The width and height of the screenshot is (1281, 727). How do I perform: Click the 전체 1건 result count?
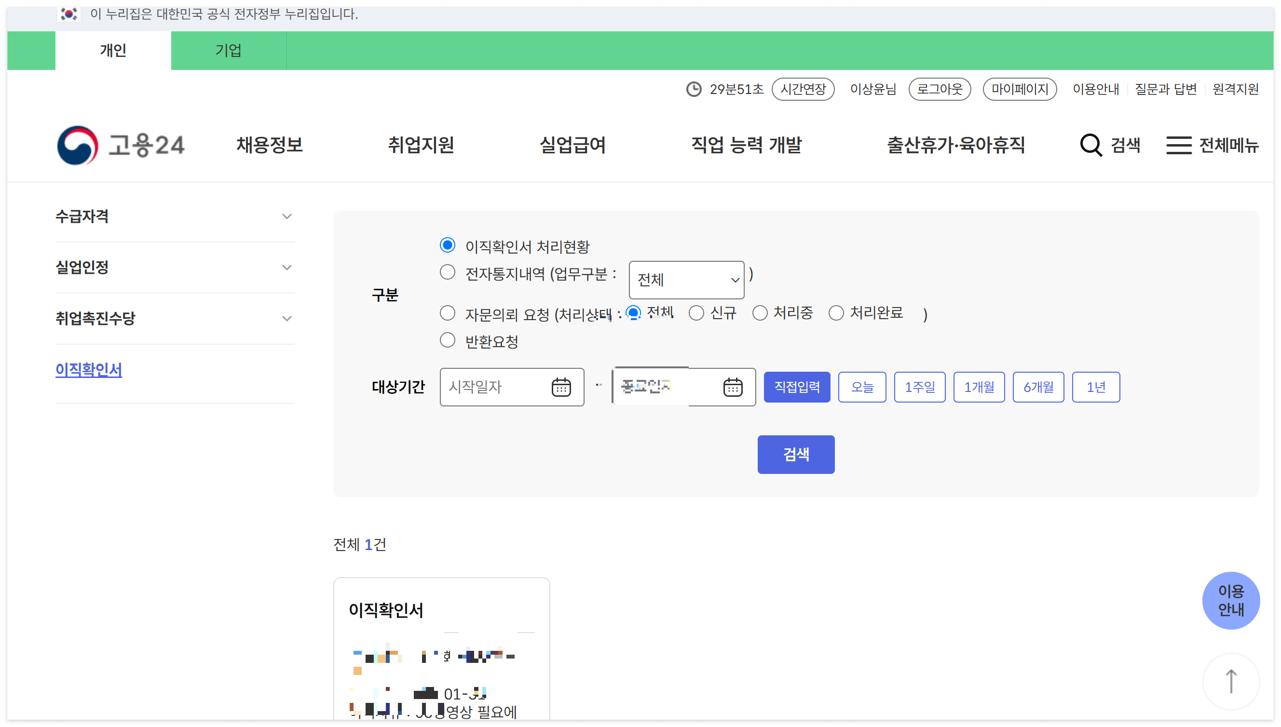(360, 545)
